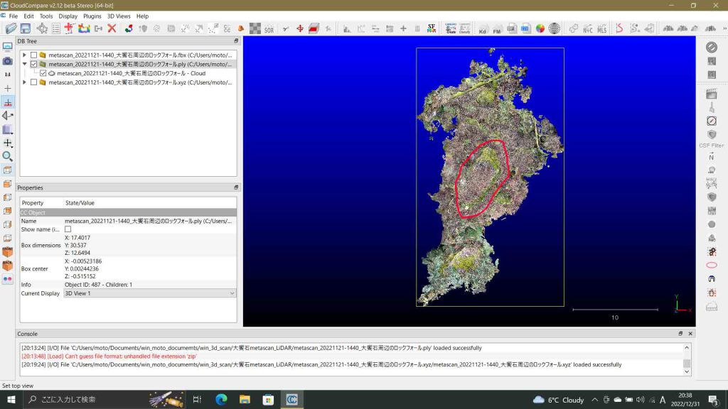Open the Plugins menu
728x409 pixels.
(x=92, y=16)
